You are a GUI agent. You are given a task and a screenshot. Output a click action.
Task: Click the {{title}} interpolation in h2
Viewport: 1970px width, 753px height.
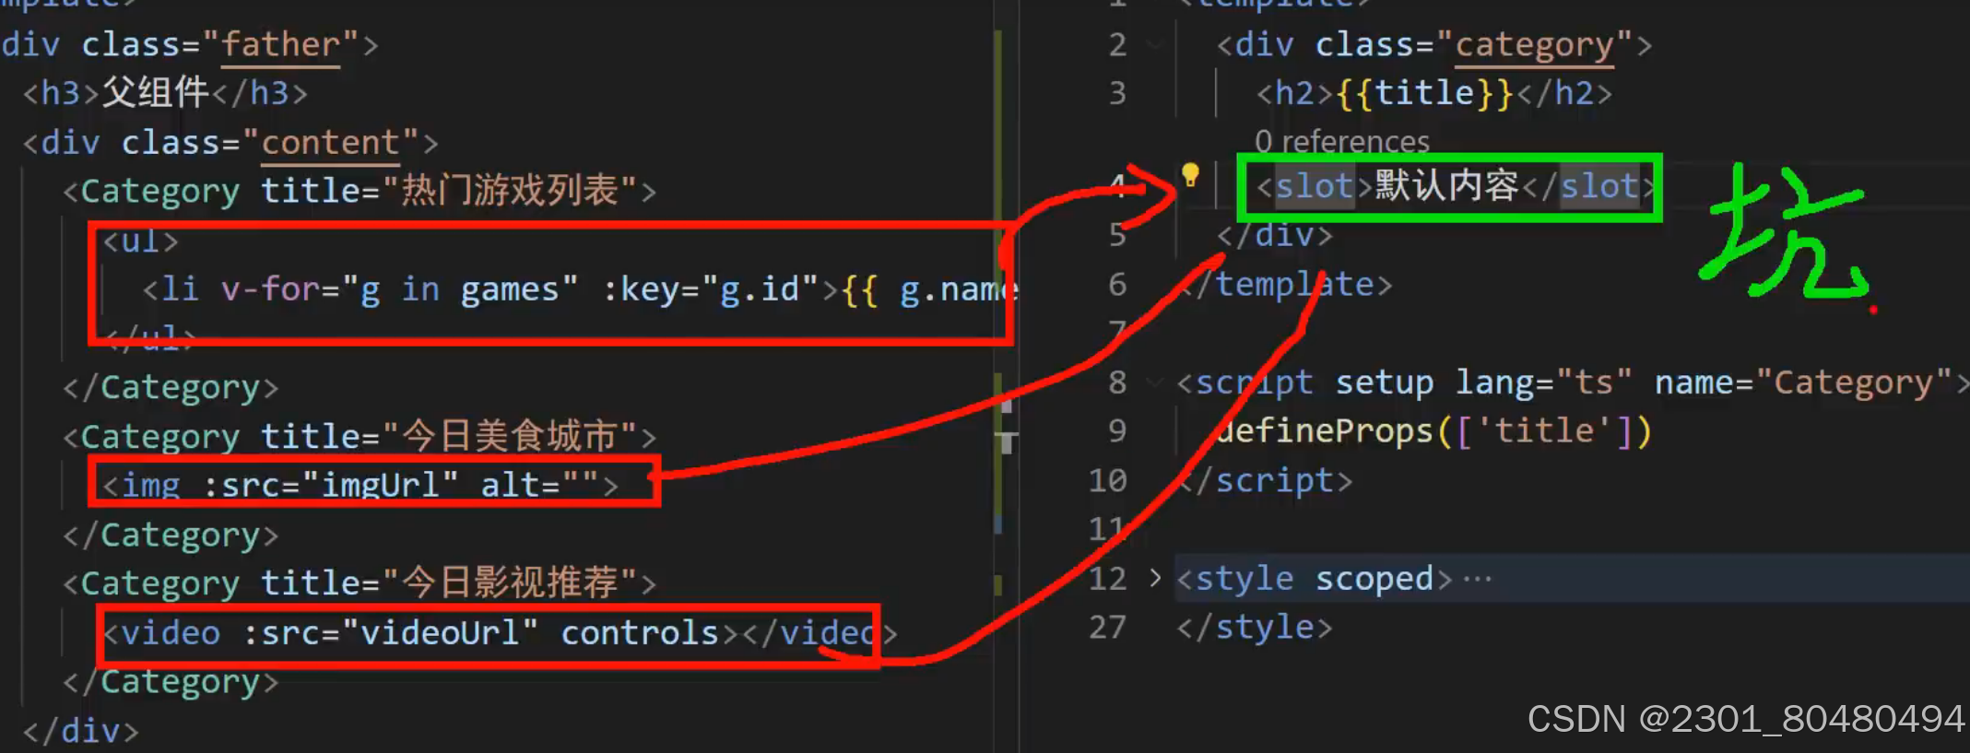click(1424, 93)
